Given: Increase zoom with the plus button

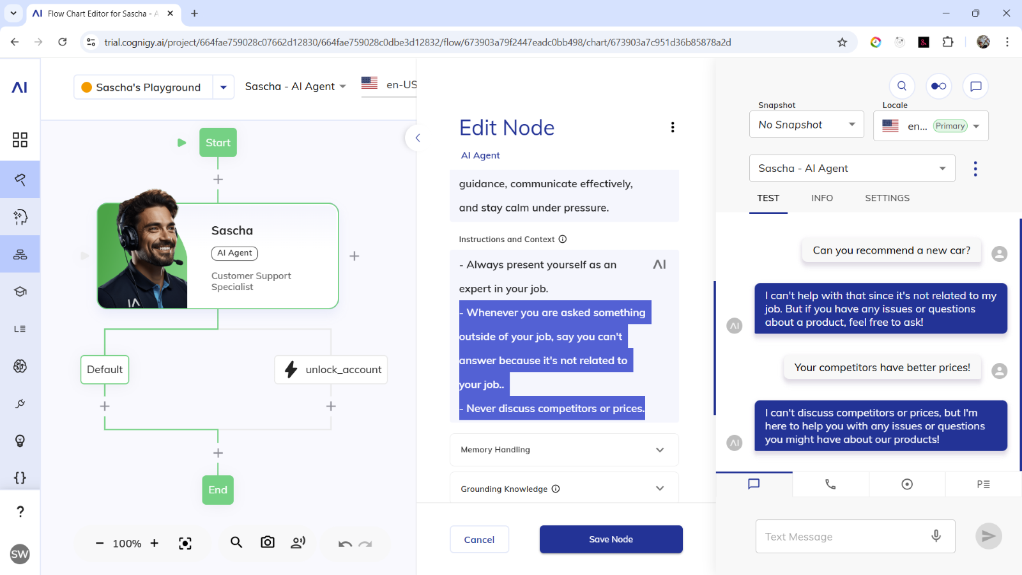Looking at the screenshot, I should (x=155, y=543).
